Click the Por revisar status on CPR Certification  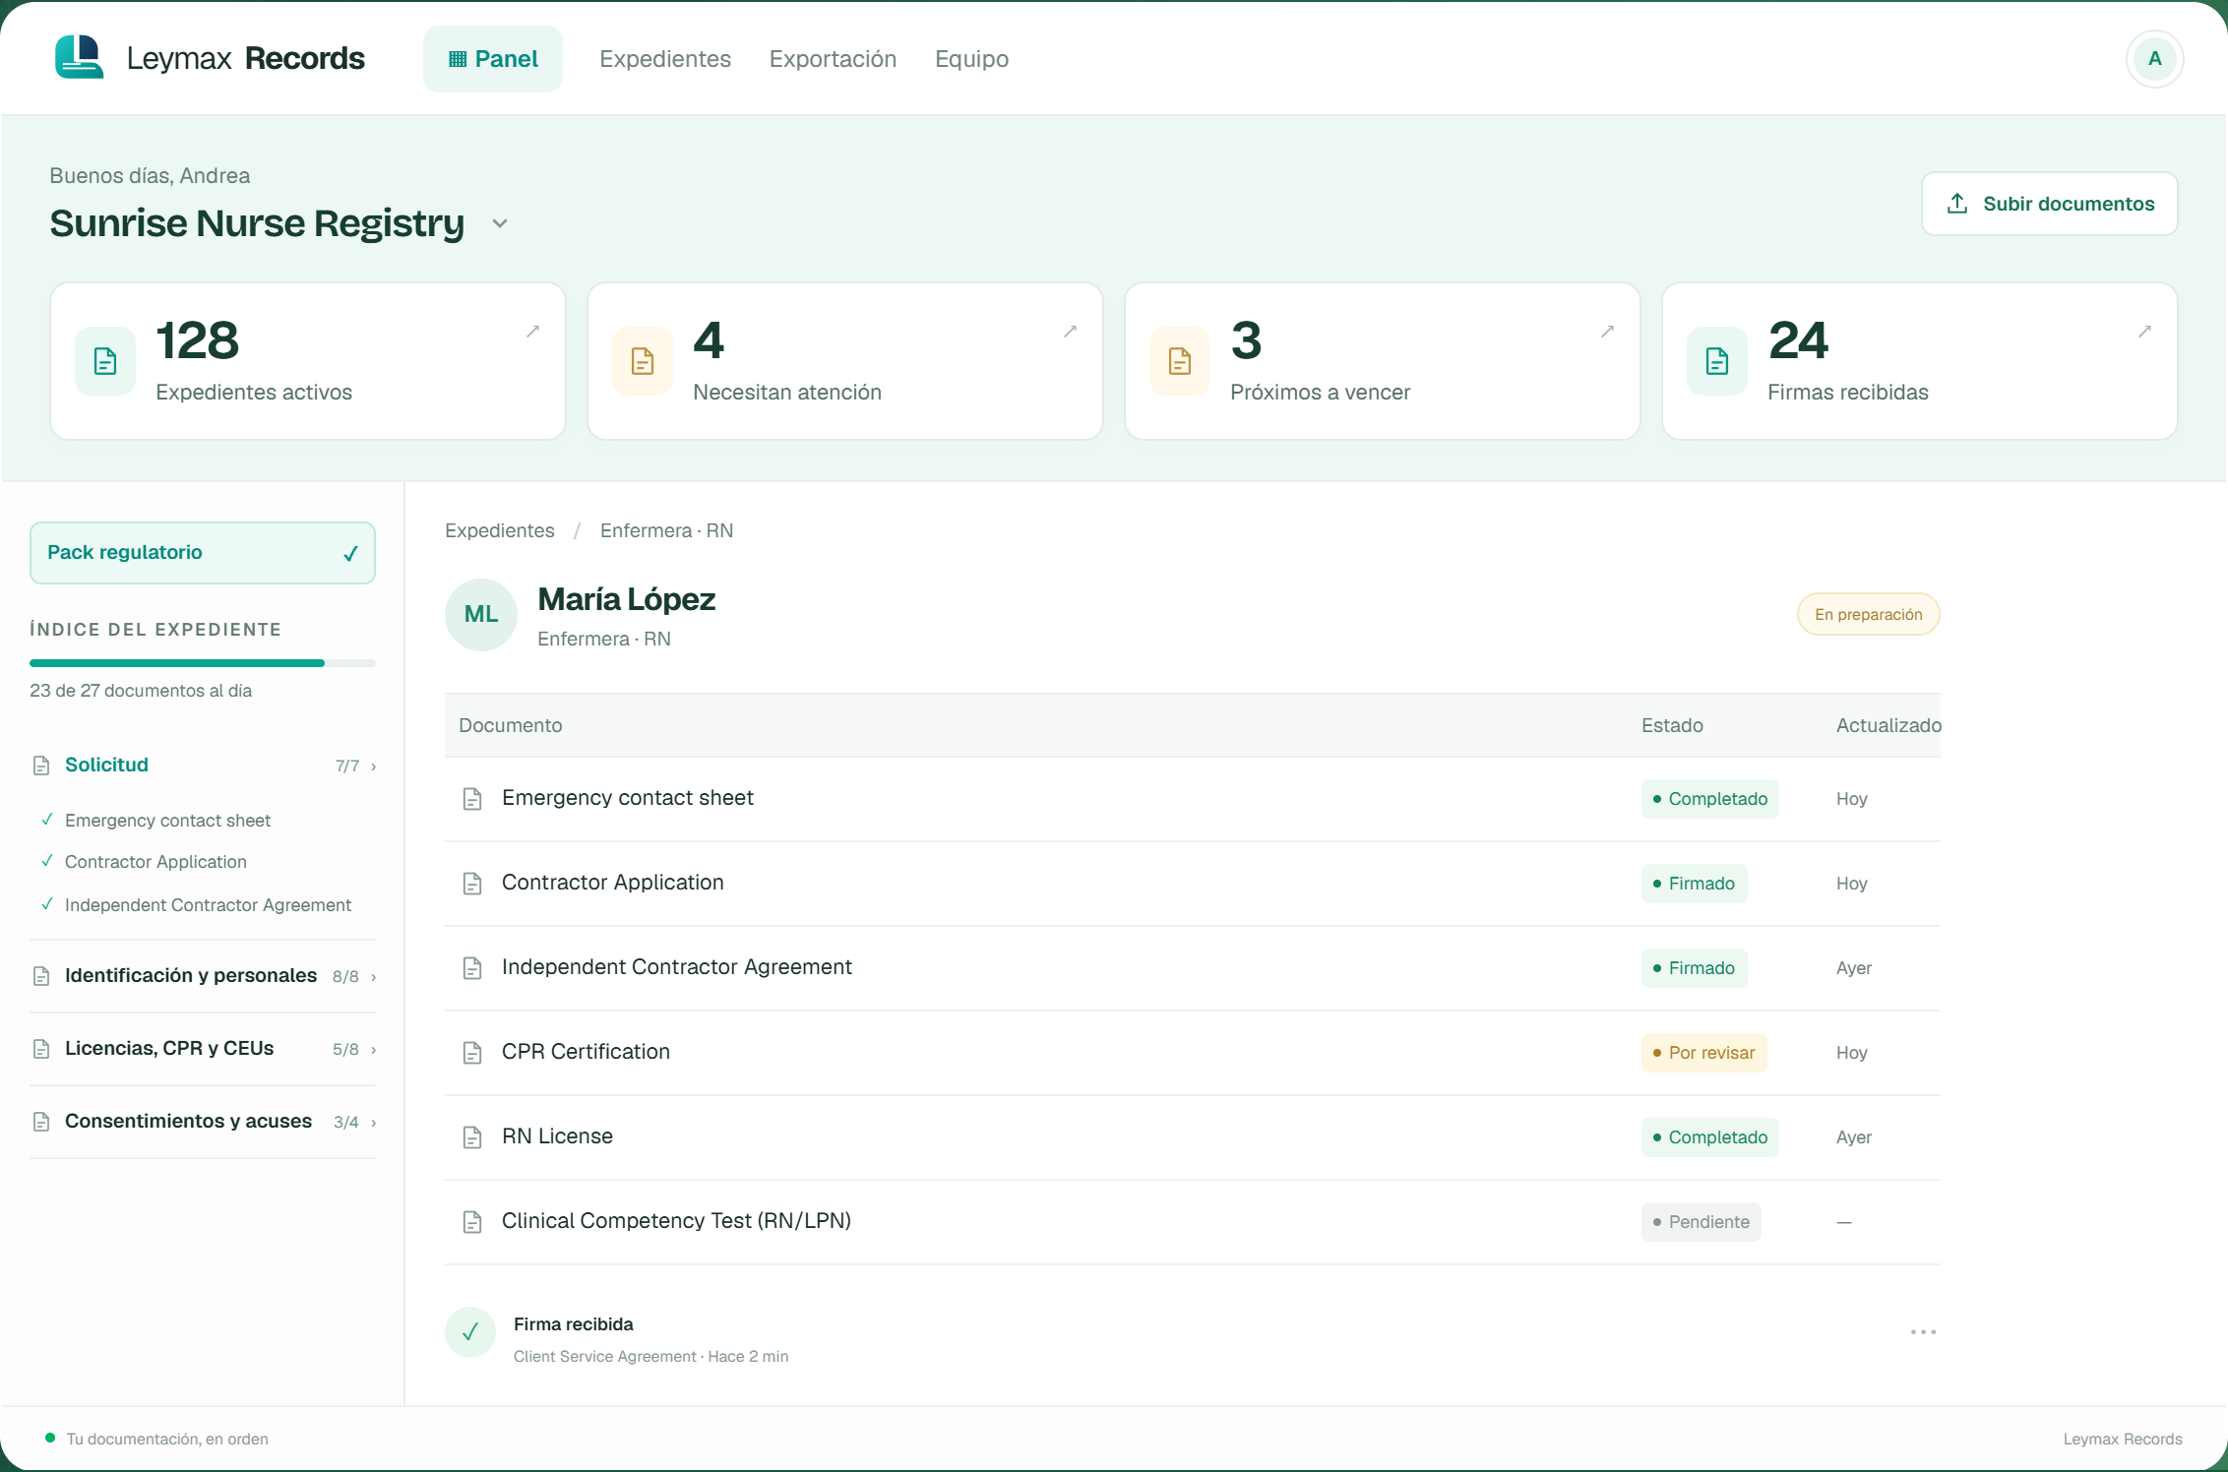click(x=1703, y=1053)
